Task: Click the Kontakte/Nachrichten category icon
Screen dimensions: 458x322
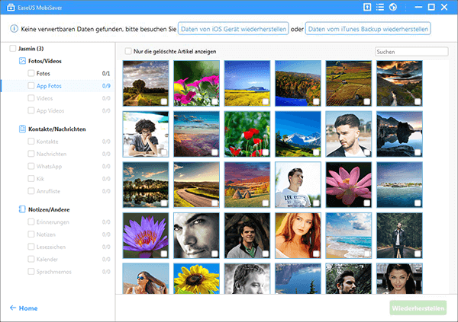Action: (21, 129)
